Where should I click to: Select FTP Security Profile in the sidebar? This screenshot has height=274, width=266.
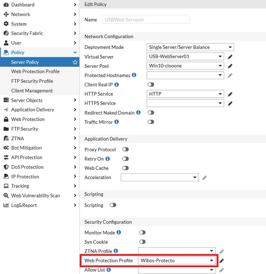coord(32,81)
